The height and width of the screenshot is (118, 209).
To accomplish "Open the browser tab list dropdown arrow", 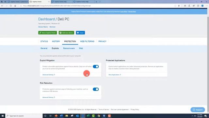I will (x=100, y=2).
